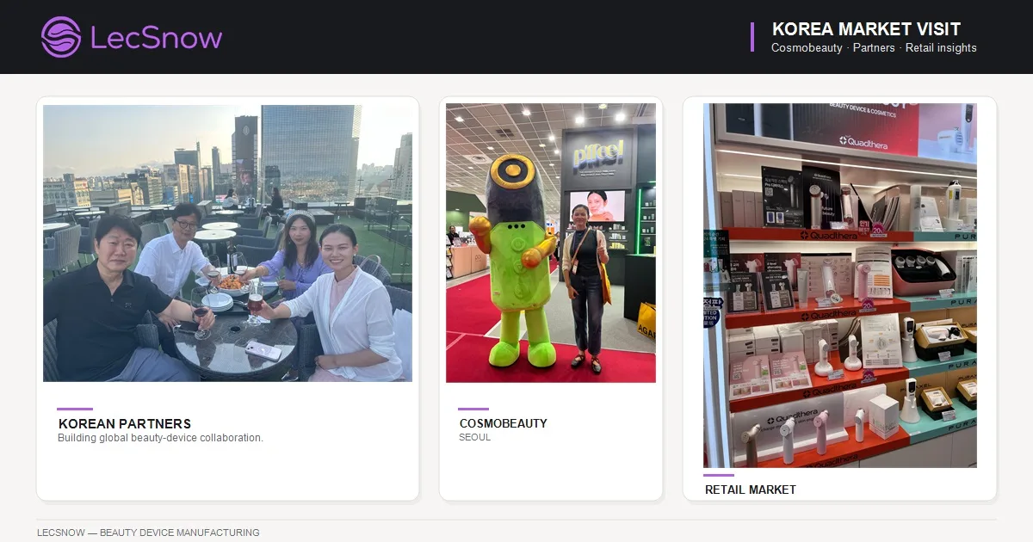Image resolution: width=1033 pixels, height=542 pixels.
Task: Click the RETAIL MARKET card title
Action: tap(751, 490)
